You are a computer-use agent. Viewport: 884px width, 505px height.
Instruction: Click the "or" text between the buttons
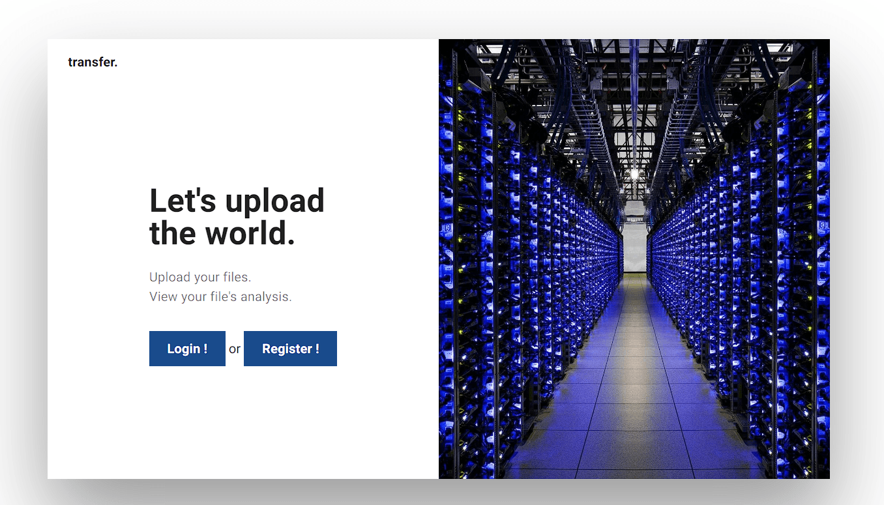235,349
